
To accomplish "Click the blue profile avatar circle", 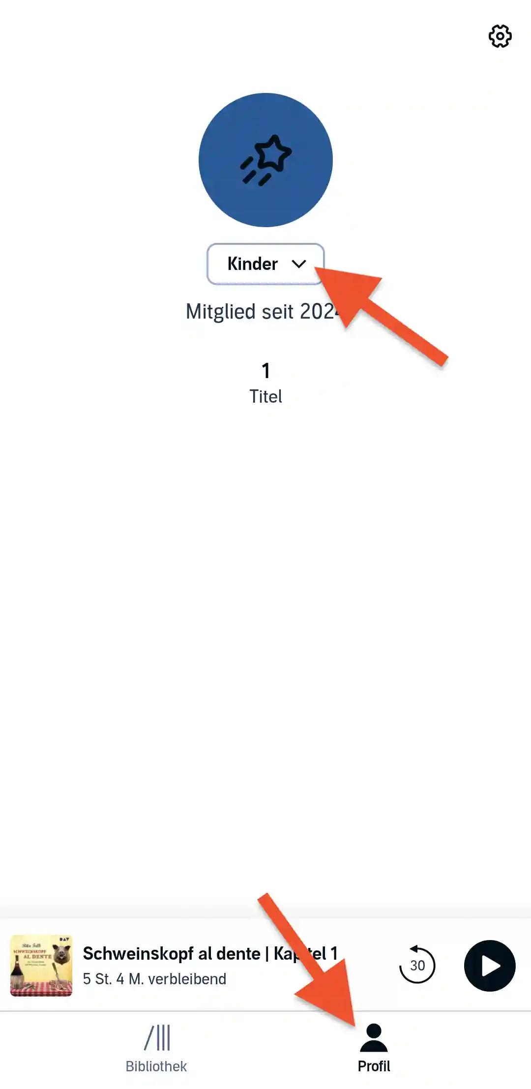I will pyautogui.click(x=265, y=160).
